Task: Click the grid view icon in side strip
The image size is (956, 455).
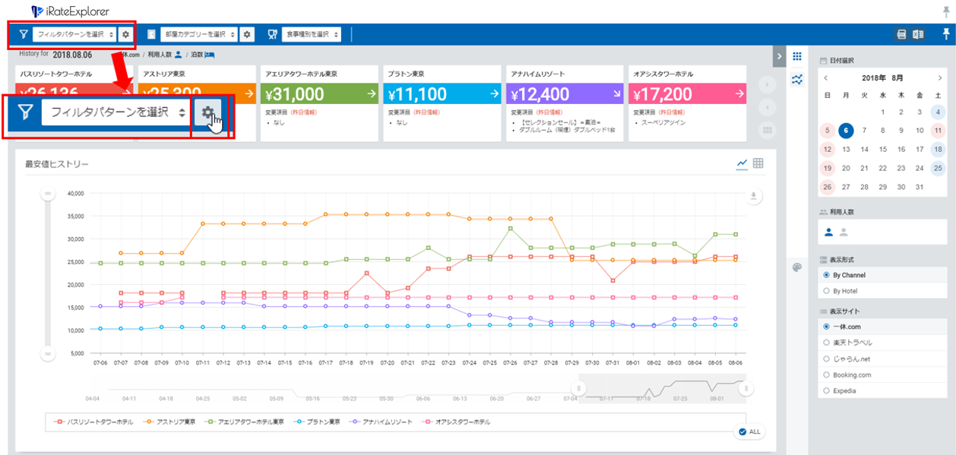Action: (x=796, y=56)
